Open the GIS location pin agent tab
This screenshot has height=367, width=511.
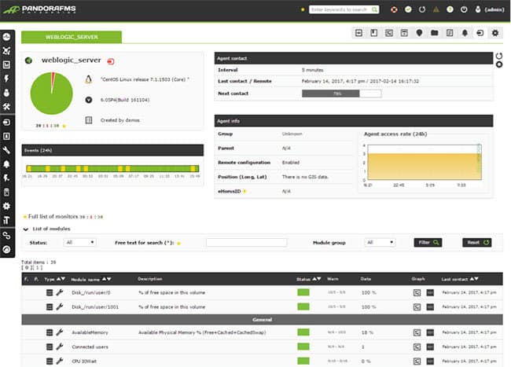420,33
